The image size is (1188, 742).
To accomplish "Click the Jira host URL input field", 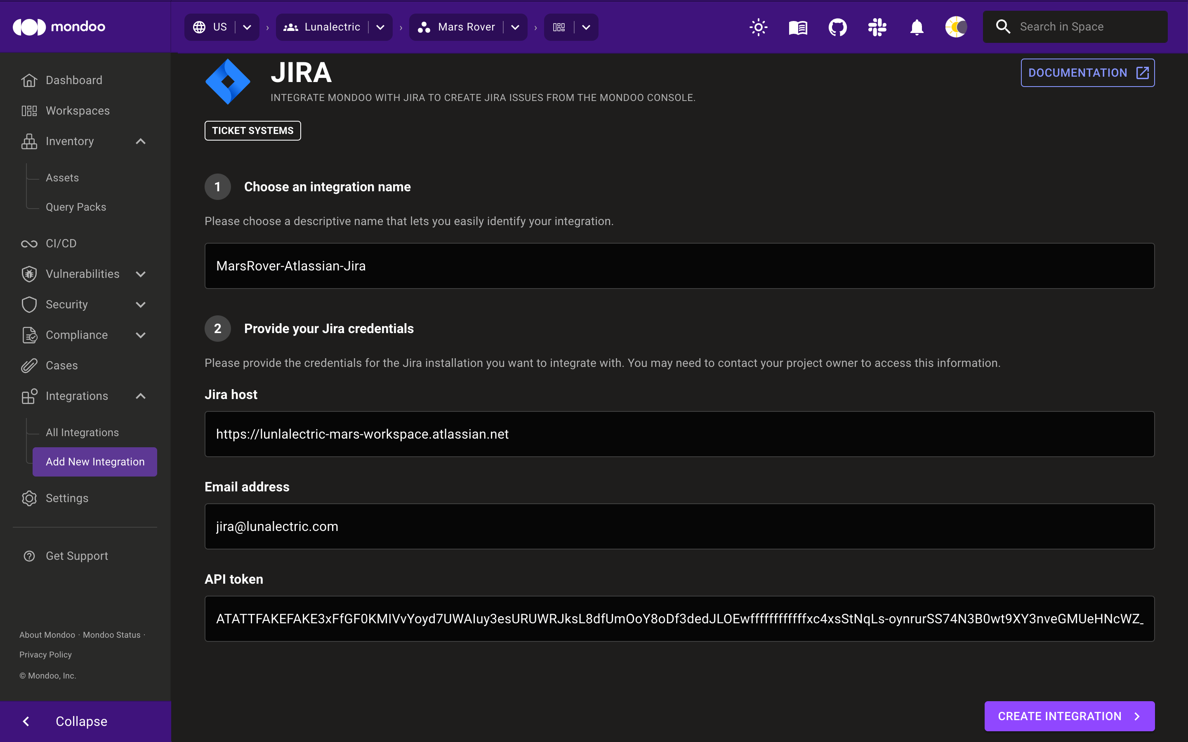I will [680, 433].
